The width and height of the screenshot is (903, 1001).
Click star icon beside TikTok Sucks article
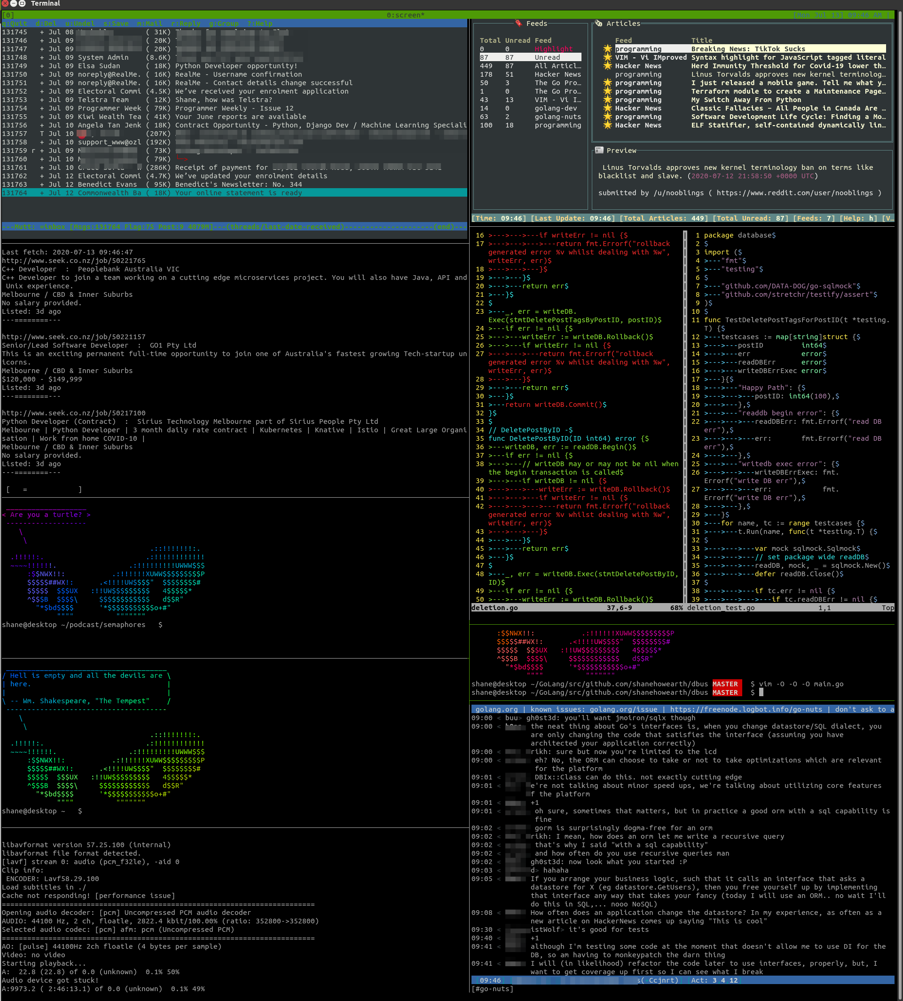607,48
